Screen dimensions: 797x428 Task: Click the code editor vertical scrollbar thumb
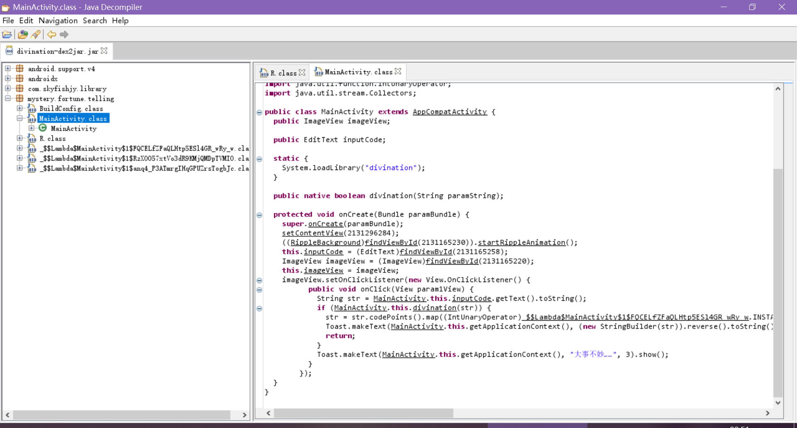[x=778, y=283]
